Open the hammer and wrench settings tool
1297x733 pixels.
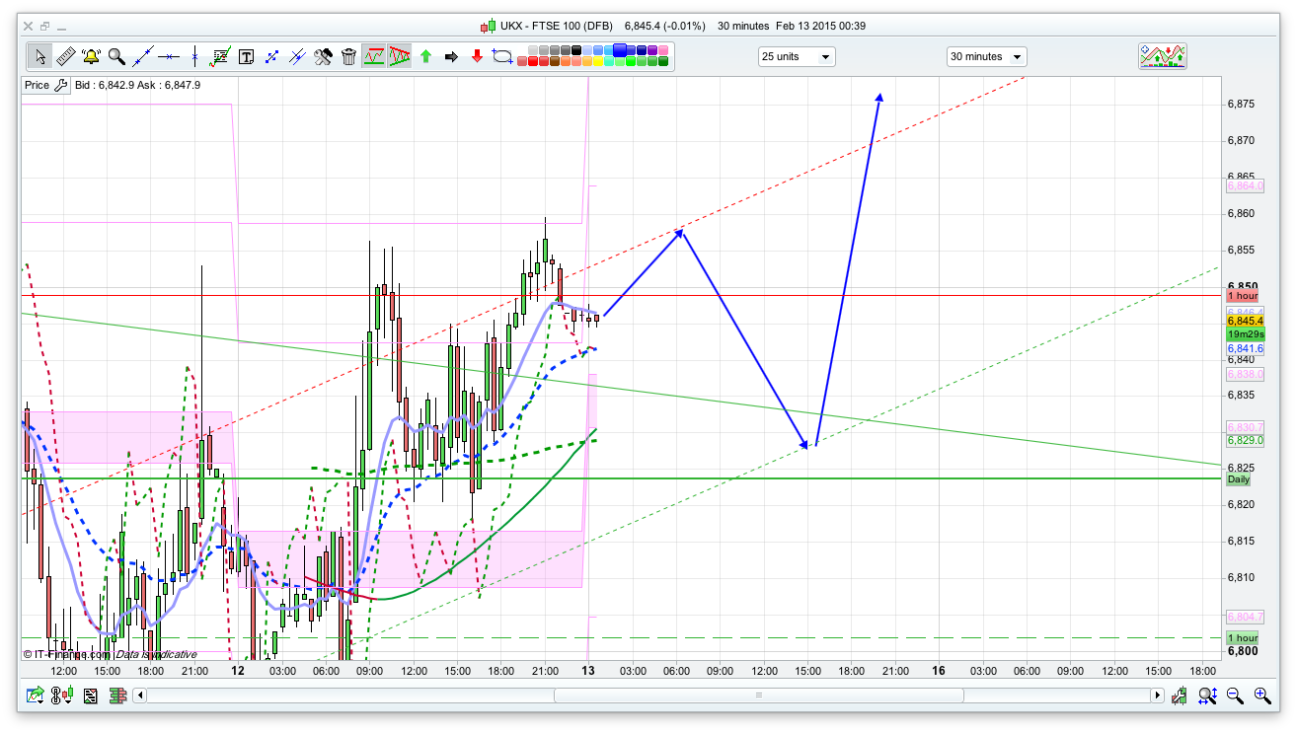point(323,56)
